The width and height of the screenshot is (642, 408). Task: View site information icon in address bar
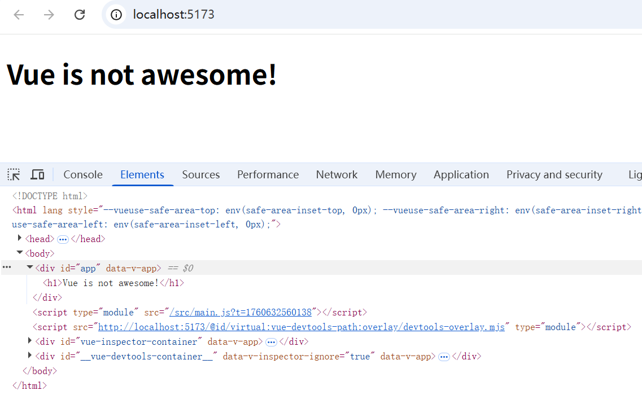coord(116,15)
